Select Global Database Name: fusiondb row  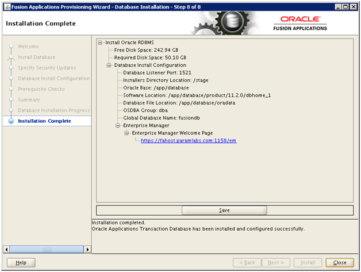tap(162, 118)
